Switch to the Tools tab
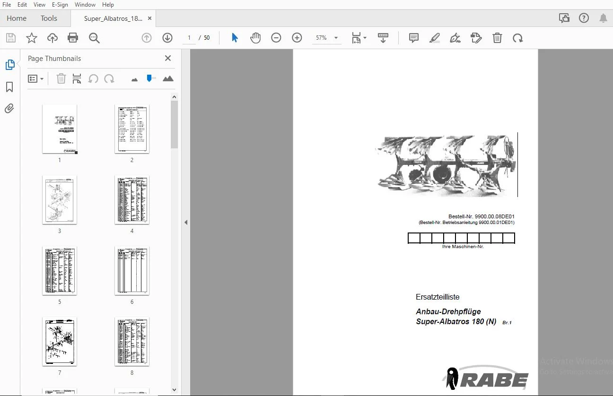Screen dimensions: 613x396 [49, 18]
